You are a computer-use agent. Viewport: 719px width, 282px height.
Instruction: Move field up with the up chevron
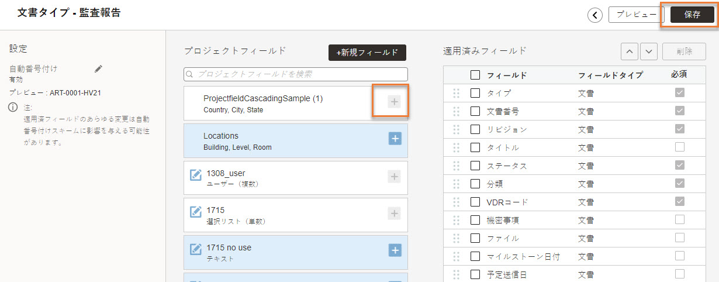click(x=630, y=51)
